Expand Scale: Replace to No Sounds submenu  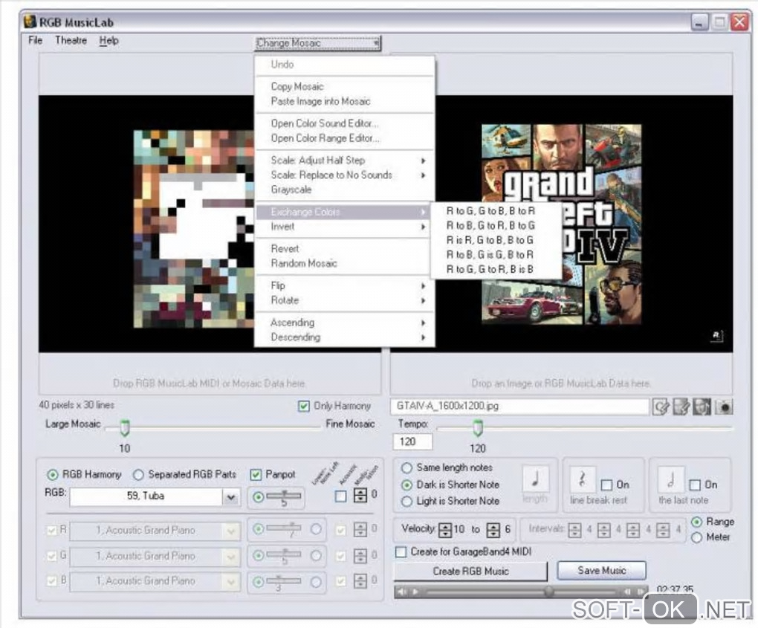(344, 175)
